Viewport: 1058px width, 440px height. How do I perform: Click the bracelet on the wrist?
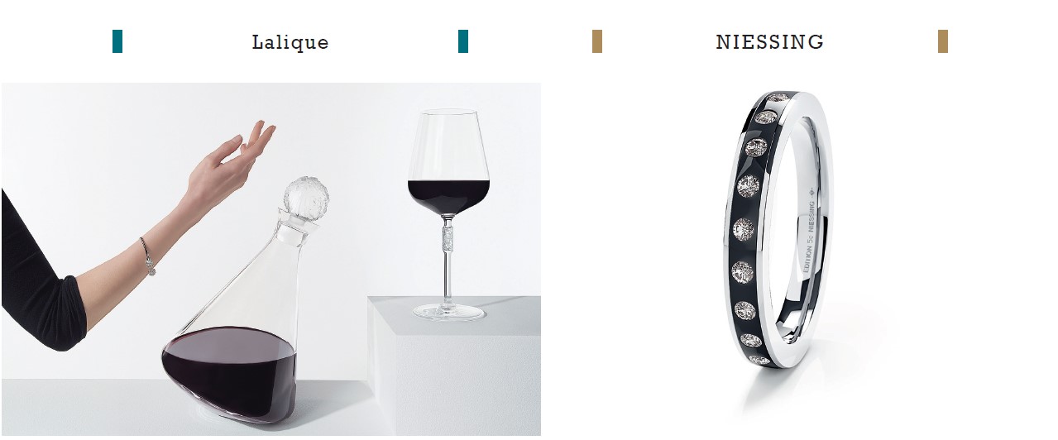(x=149, y=257)
